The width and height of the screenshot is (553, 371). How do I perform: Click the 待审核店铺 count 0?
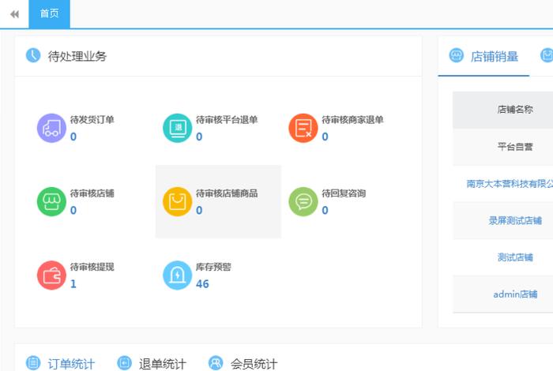73,210
